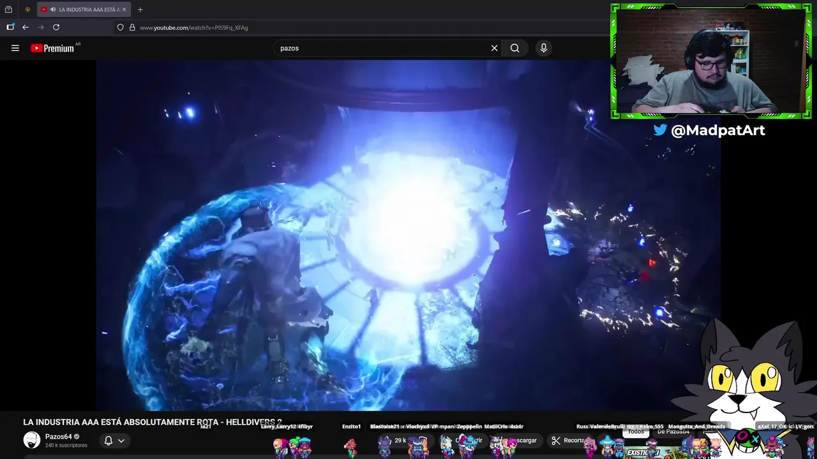The image size is (817, 459).
Task: Click the 240 k suscriptores text
Action: (66, 446)
